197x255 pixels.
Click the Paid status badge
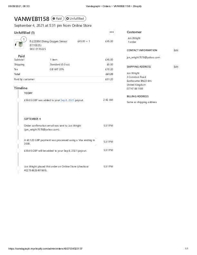tap(57, 19)
